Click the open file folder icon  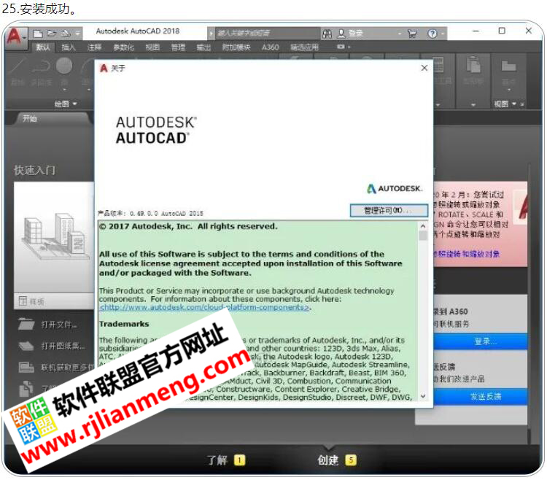click(27, 325)
